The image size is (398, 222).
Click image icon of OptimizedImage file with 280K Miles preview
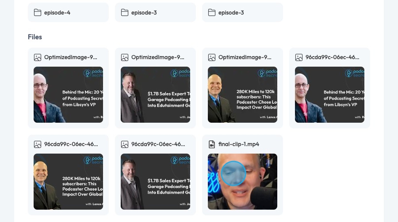pos(212,57)
